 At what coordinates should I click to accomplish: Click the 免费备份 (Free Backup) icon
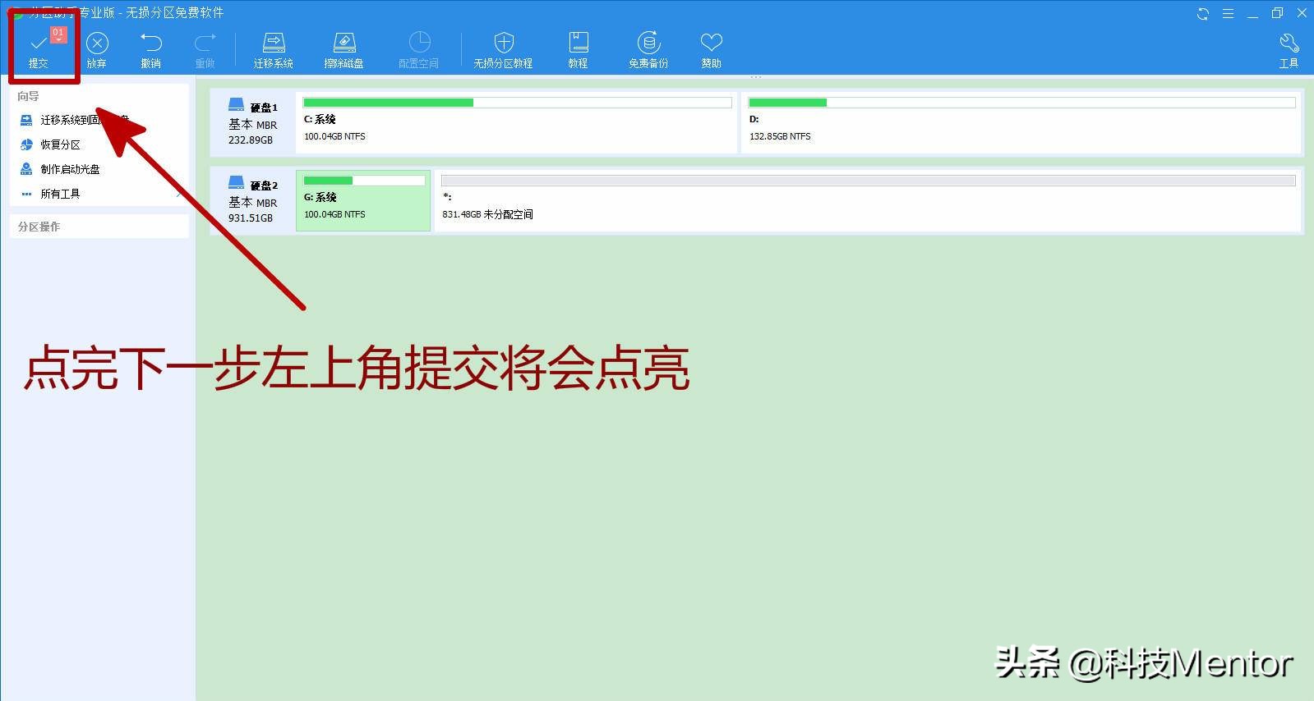[648, 43]
